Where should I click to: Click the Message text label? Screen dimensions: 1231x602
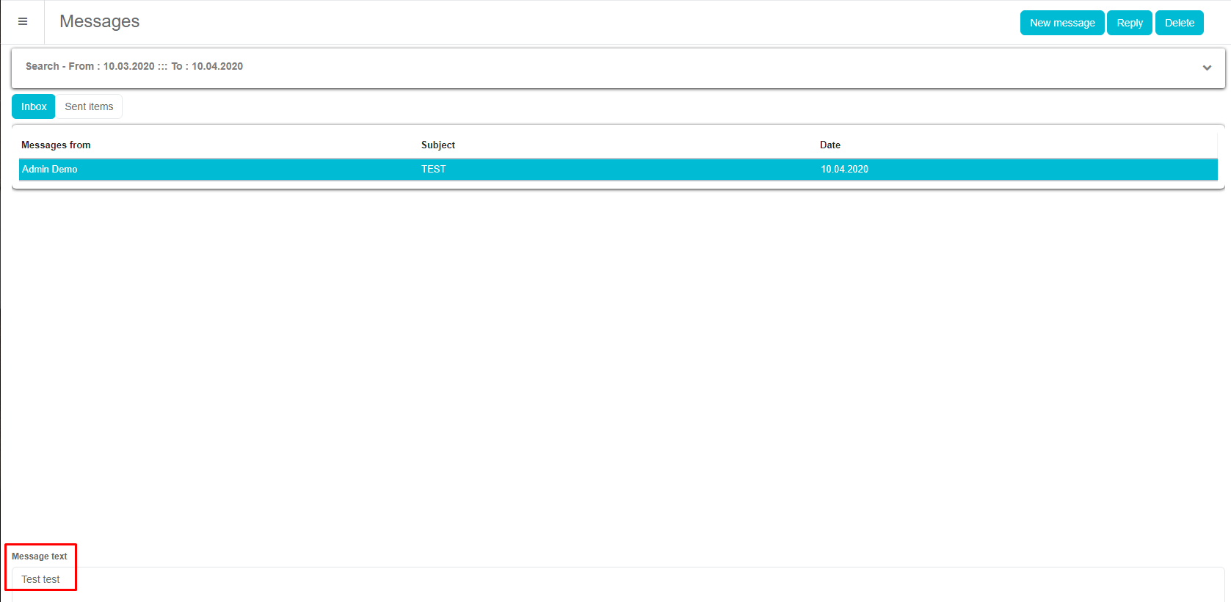40,556
